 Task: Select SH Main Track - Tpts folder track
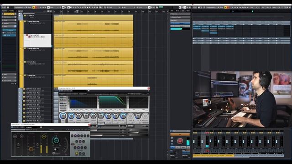33,105
